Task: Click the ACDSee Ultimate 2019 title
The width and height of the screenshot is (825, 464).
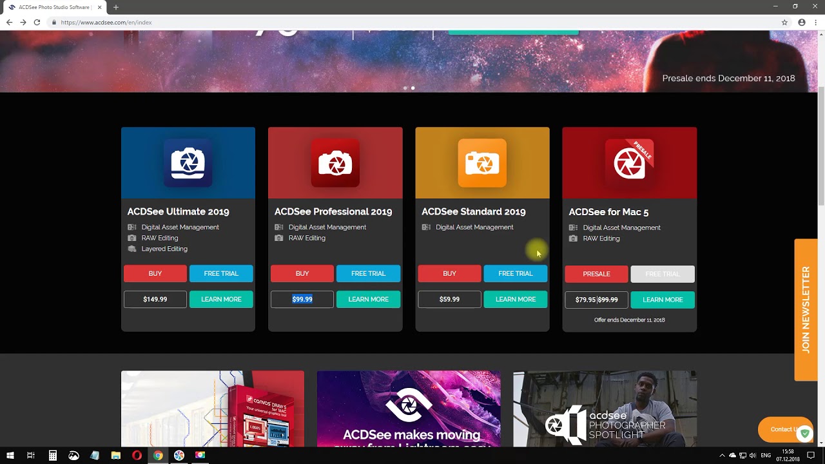Action: click(x=178, y=211)
